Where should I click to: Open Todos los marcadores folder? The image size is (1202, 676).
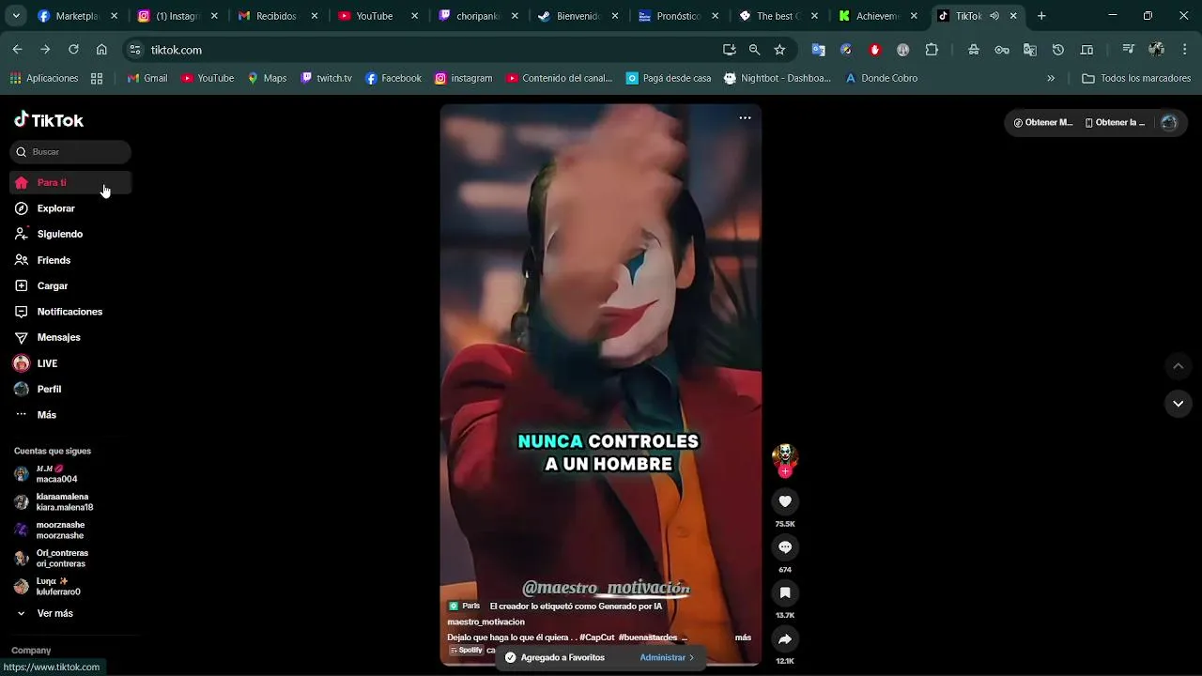click(x=1136, y=78)
